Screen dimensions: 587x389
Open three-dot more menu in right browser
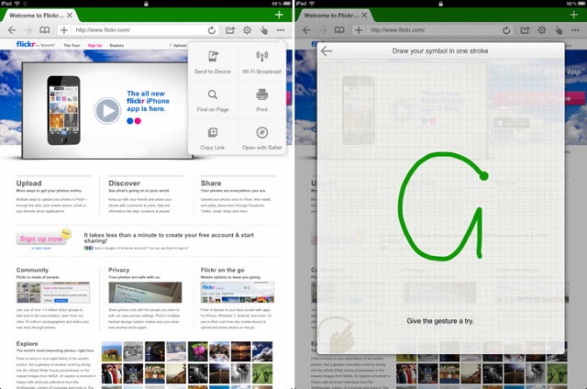pyautogui.click(x=575, y=30)
